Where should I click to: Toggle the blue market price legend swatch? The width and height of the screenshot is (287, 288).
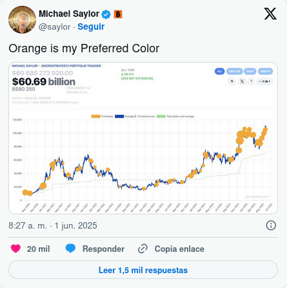[119, 116]
